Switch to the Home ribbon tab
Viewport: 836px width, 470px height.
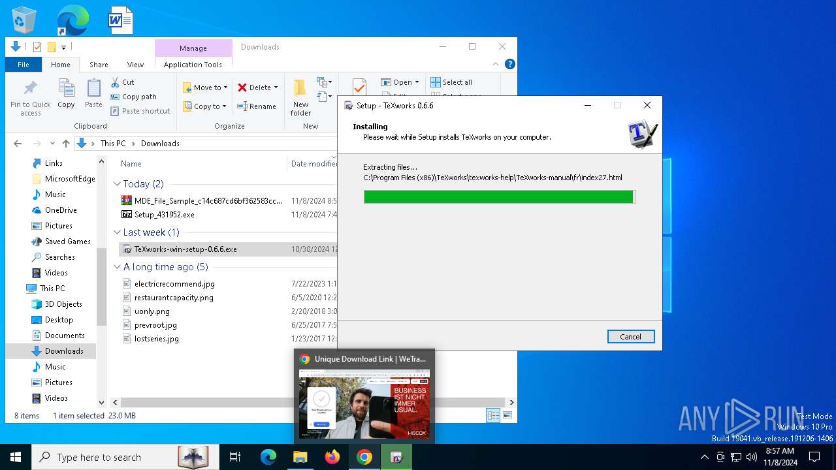61,65
